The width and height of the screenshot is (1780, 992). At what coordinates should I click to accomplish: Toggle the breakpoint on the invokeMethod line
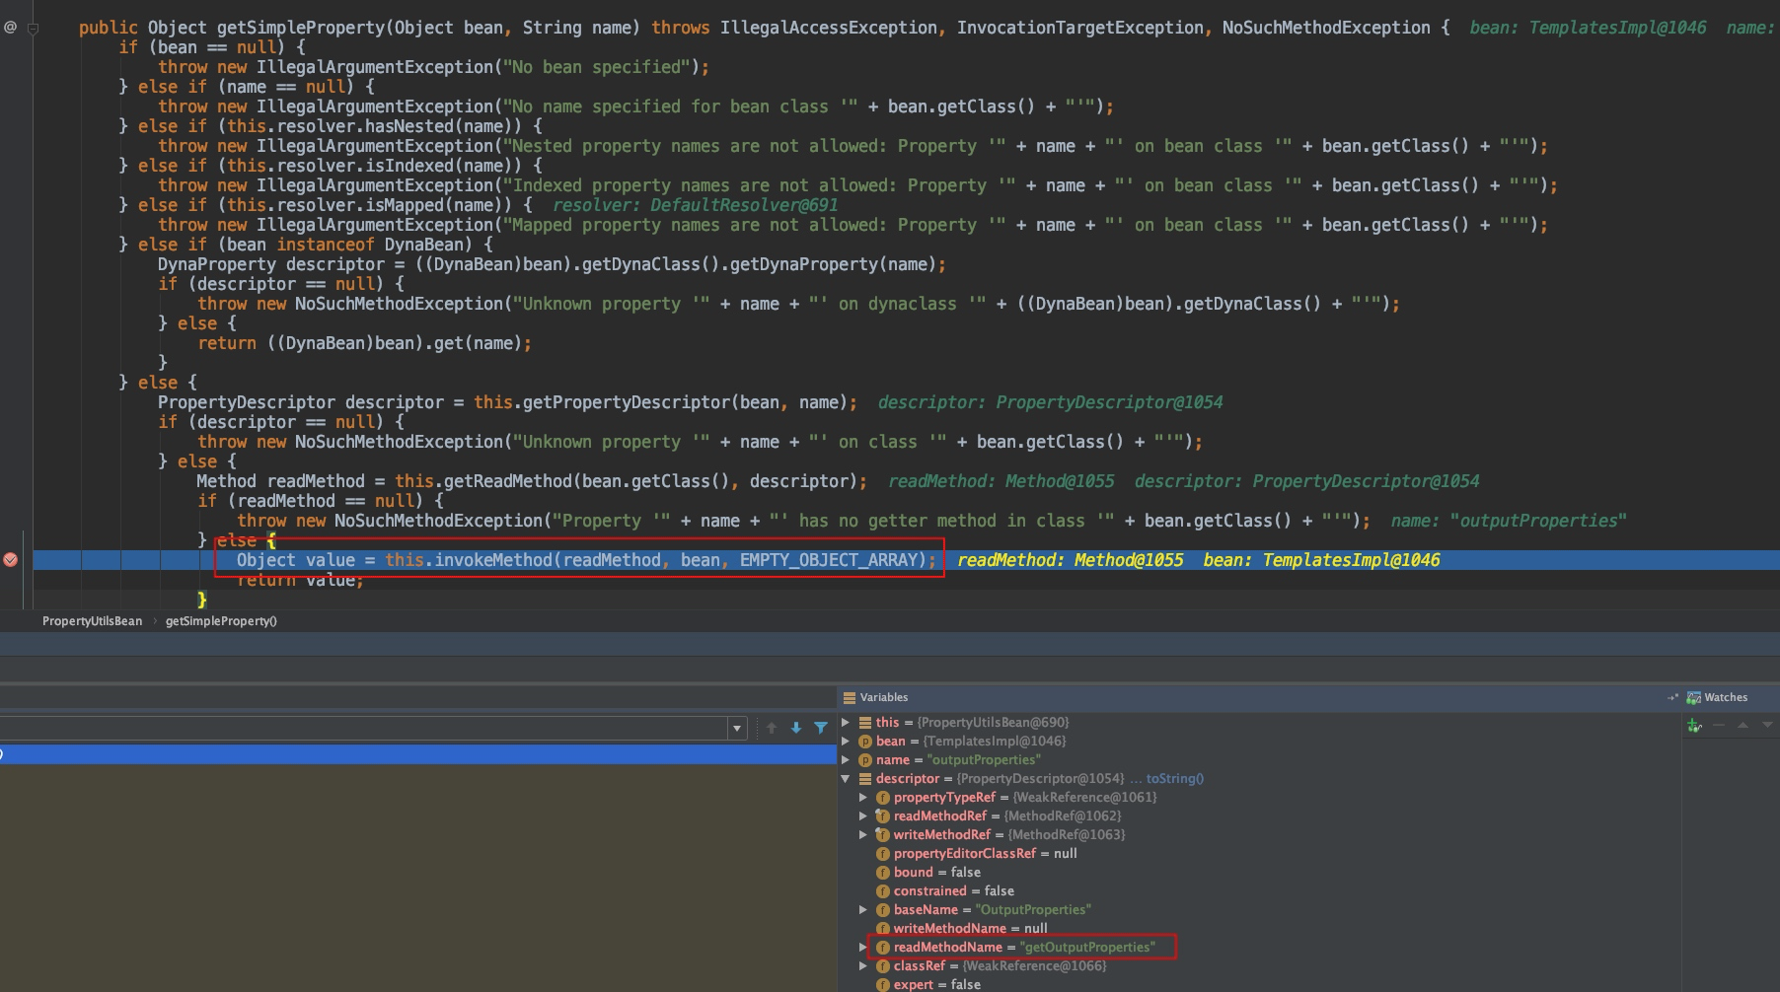[10, 560]
